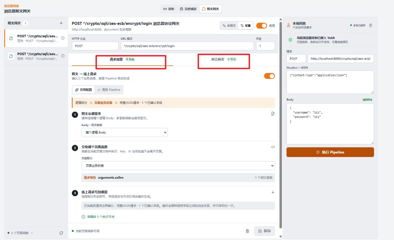Click the circle icon on the first gateway item

tap(63, 38)
